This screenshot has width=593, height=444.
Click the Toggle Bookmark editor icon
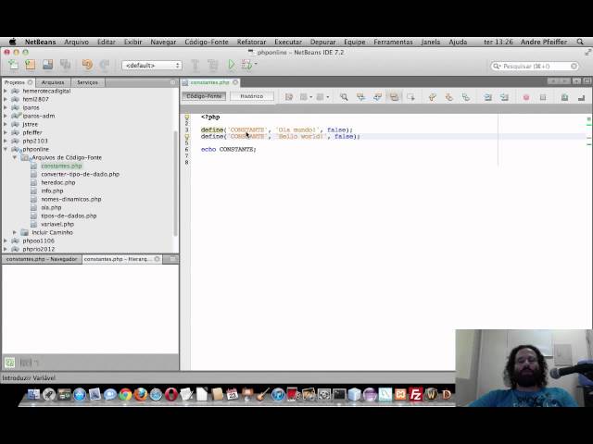coord(465,97)
